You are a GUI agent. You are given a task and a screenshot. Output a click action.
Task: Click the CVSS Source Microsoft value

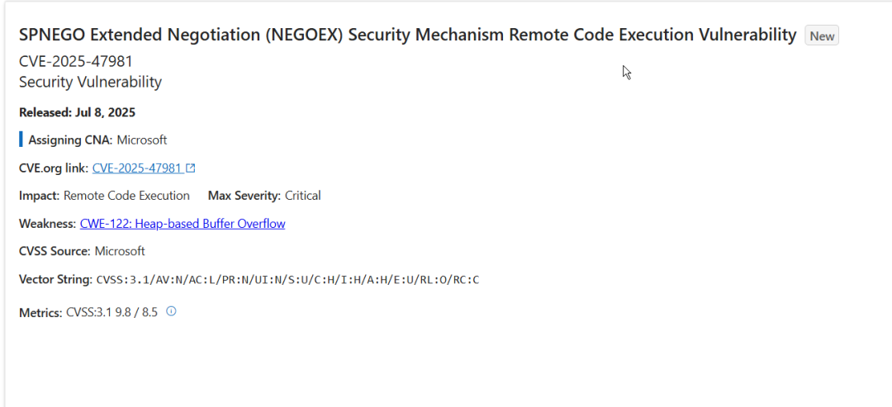coord(120,251)
